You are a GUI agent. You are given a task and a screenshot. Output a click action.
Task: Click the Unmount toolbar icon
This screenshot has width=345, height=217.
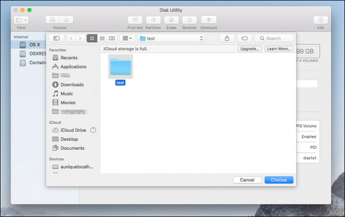(x=209, y=20)
